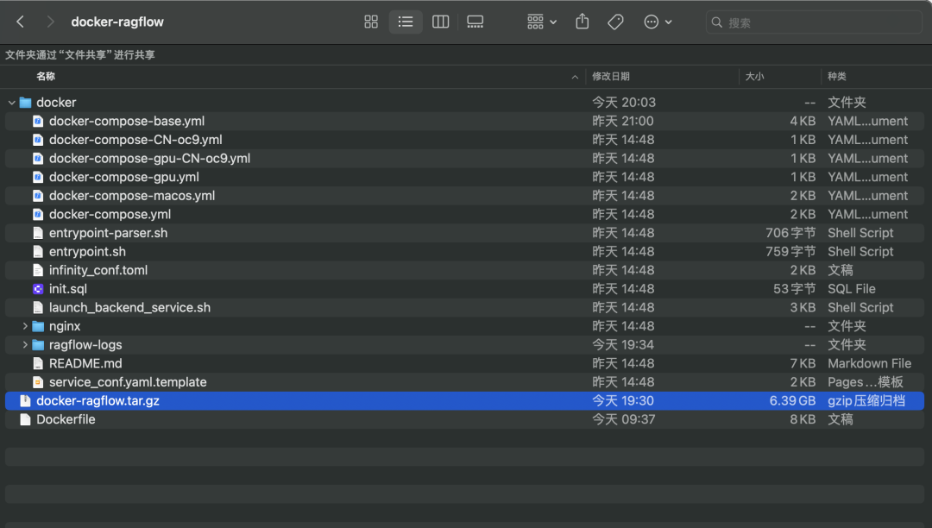The image size is (932, 528).
Task: Click the docker-compose-gpu-CN-oc9.yml file icon
Action: 38,159
